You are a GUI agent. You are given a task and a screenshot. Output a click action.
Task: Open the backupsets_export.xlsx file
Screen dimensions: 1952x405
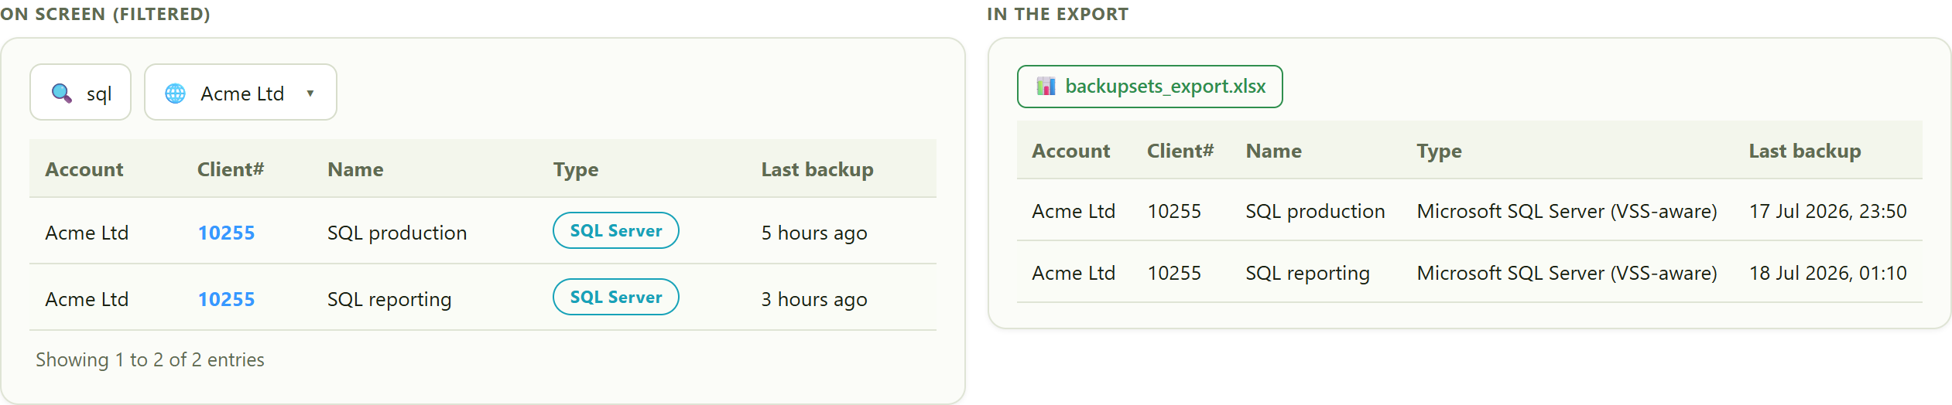1149,87
